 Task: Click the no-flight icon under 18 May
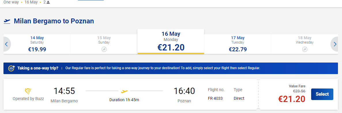pyautogui.click(x=305, y=49)
